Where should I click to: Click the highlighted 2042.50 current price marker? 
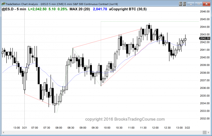(x=205, y=38)
